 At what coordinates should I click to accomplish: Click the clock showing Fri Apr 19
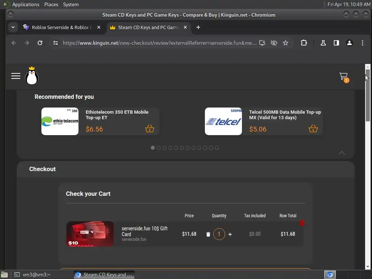[x=349, y=4]
